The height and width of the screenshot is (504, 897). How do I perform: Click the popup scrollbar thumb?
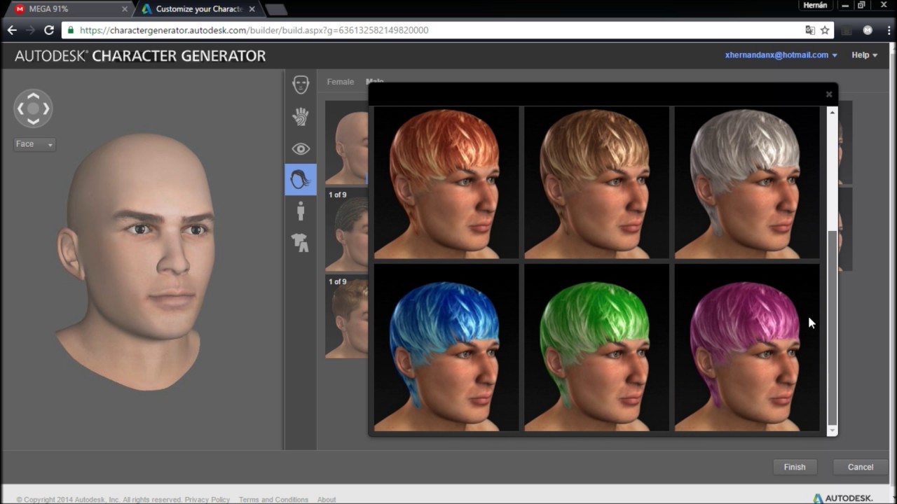pos(832,327)
